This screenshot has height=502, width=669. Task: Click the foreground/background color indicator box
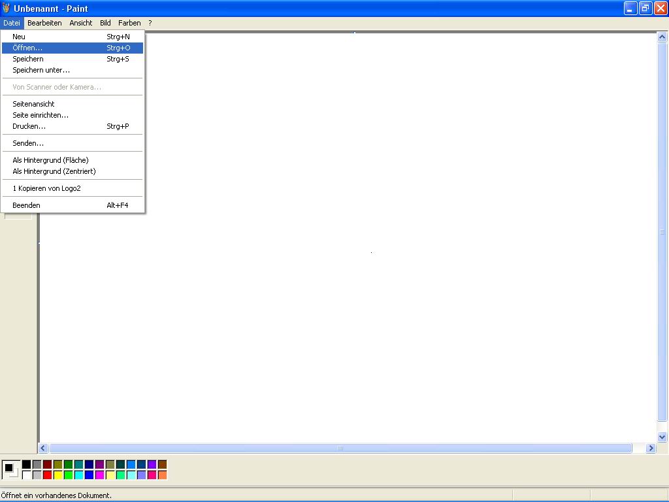(10, 469)
